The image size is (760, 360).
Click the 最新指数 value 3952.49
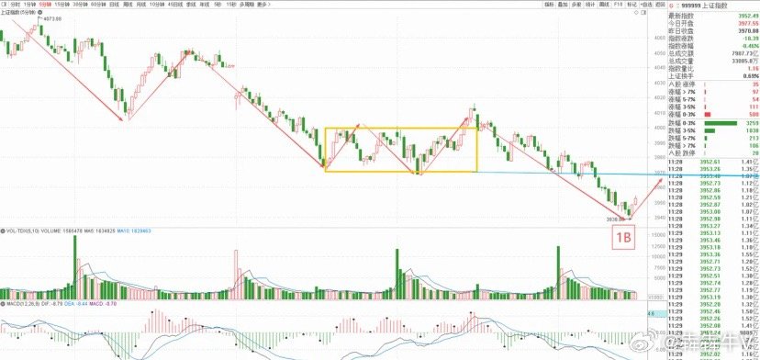click(748, 16)
